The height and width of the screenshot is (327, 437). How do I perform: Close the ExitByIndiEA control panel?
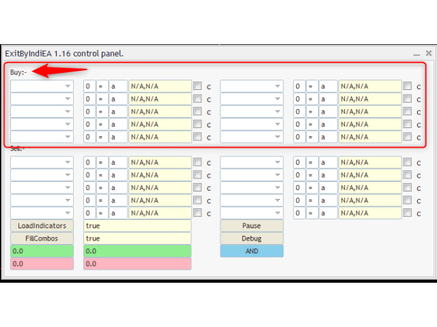[x=429, y=53]
